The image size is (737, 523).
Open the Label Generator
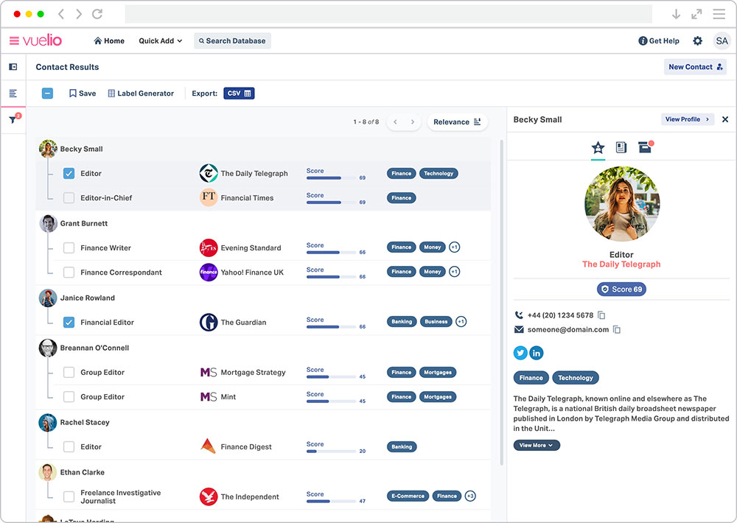141,94
